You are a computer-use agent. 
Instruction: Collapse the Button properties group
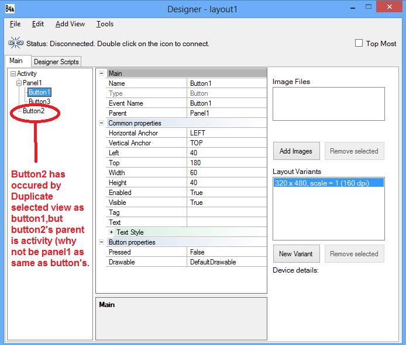(x=102, y=242)
